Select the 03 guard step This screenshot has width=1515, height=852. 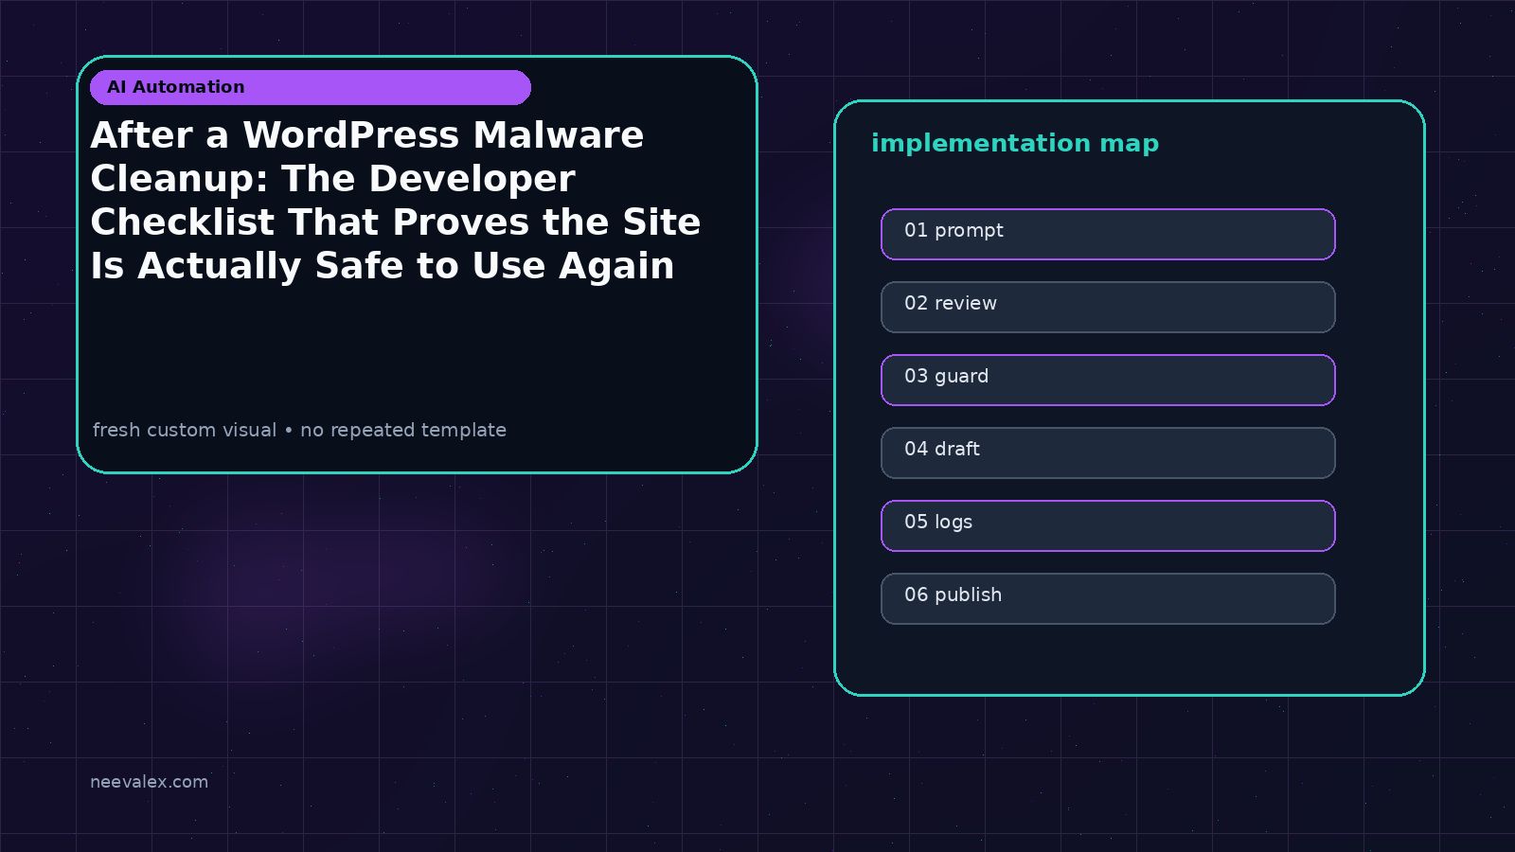(x=1108, y=380)
